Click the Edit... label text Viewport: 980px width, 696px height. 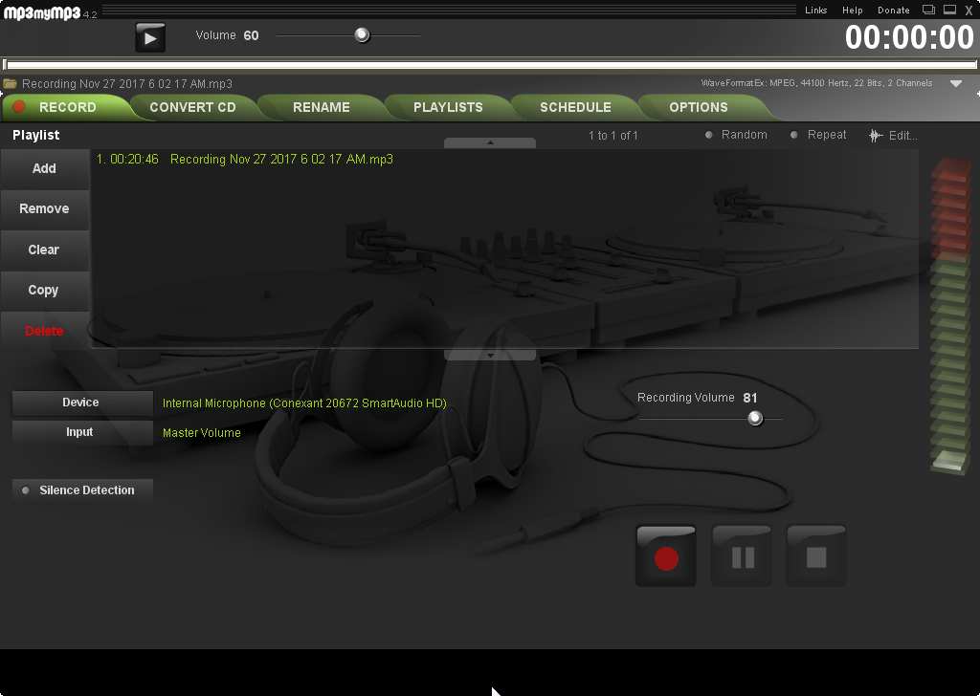pos(903,136)
